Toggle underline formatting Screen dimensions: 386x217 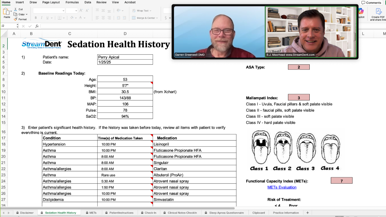[47, 18]
